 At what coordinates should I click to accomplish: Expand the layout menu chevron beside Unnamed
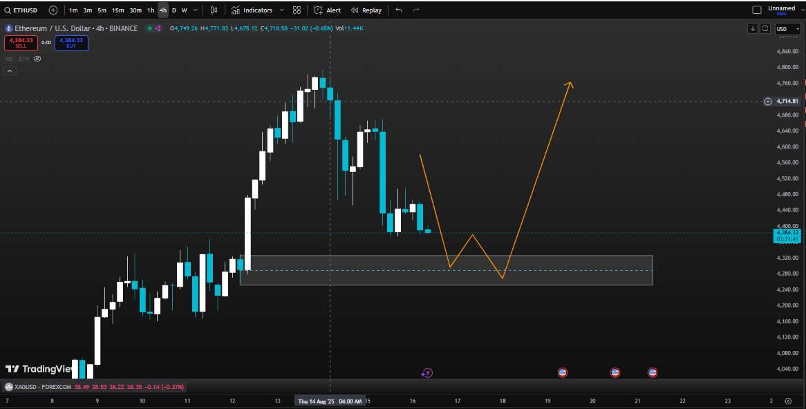(802, 9)
